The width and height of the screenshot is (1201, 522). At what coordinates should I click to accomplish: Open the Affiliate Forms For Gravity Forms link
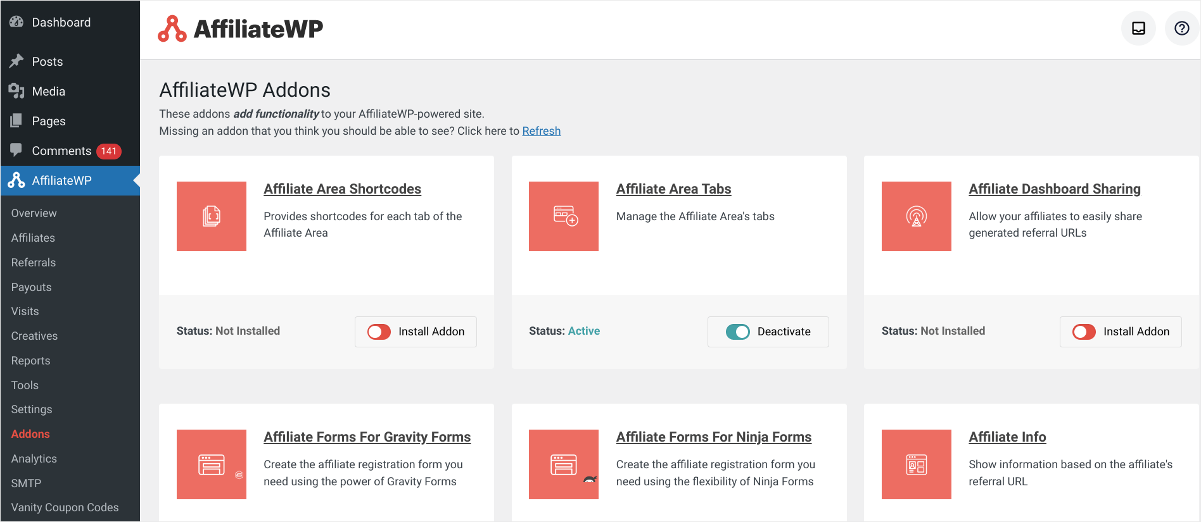click(x=367, y=437)
